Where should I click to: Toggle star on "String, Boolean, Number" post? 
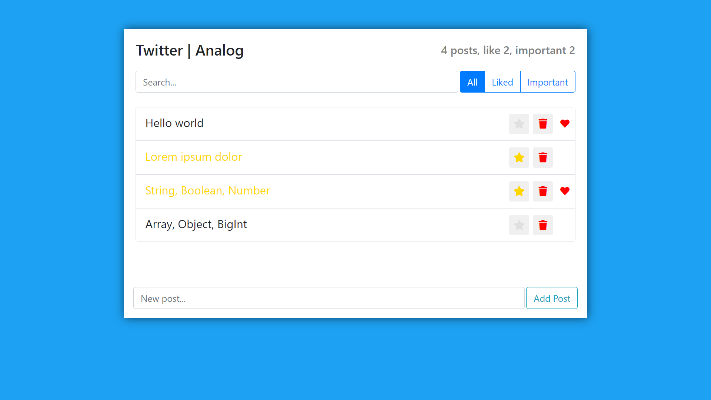tap(519, 191)
